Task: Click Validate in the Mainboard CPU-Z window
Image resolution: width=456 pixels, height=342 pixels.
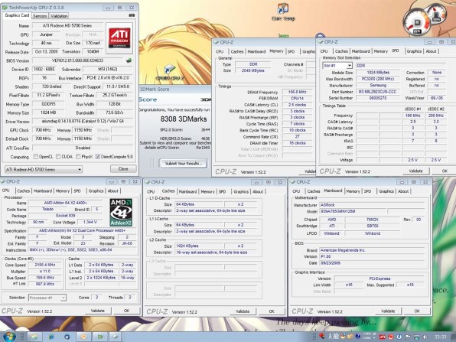Action: tap(388, 311)
